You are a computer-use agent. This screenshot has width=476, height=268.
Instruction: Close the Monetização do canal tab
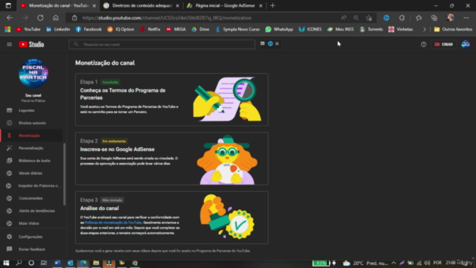(94, 6)
